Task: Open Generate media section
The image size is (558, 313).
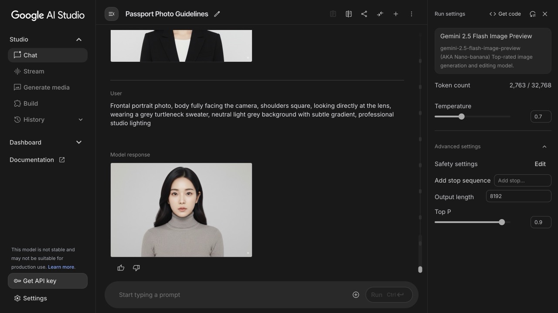Action: click(x=48, y=87)
